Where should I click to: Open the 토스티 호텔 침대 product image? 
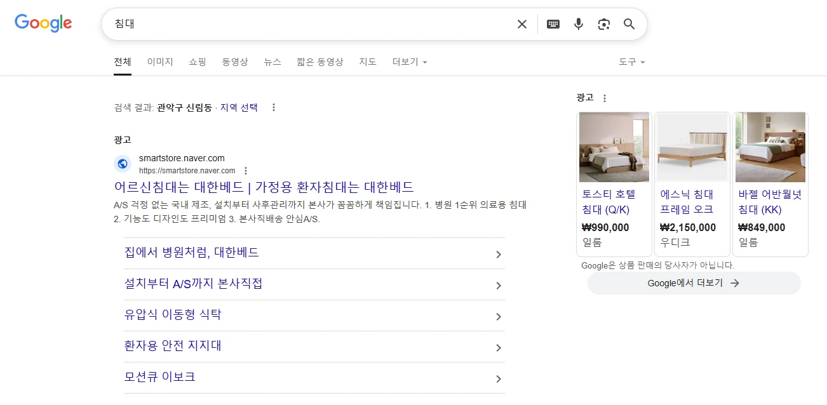click(614, 147)
